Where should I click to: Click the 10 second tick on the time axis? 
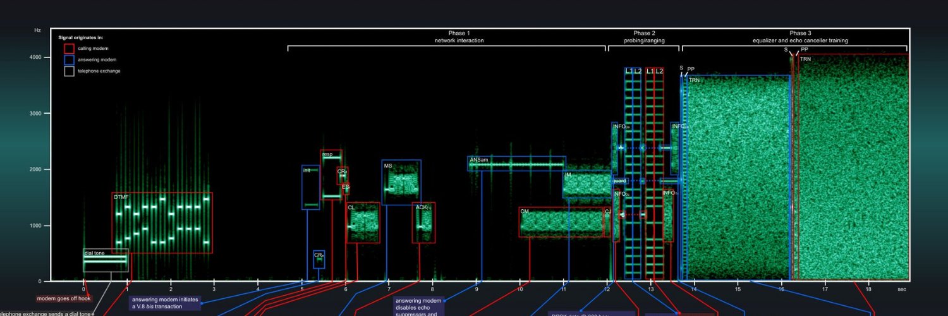(520, 289)
